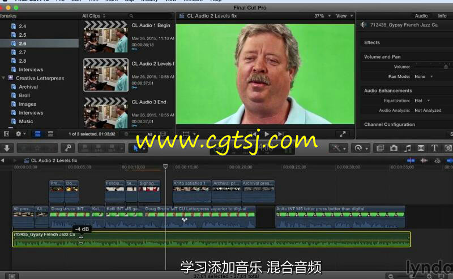Viewport: 453px width, 279px height.
Task: Toggle Solo for selected clip
Action: pyautogui.click(x=437, y=160)
